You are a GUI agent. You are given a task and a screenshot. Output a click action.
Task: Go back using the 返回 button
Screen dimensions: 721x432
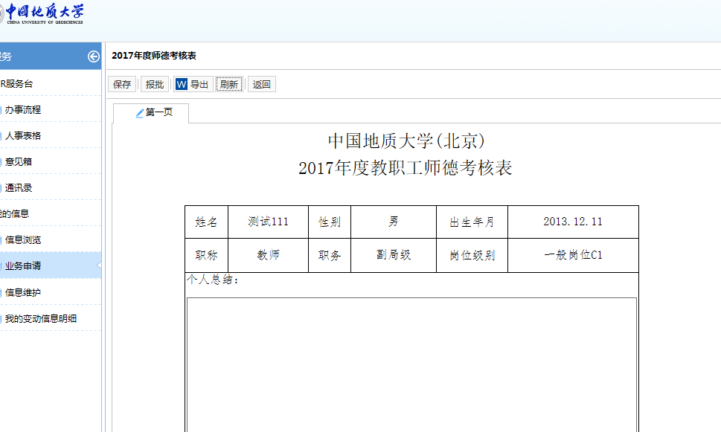262,85
